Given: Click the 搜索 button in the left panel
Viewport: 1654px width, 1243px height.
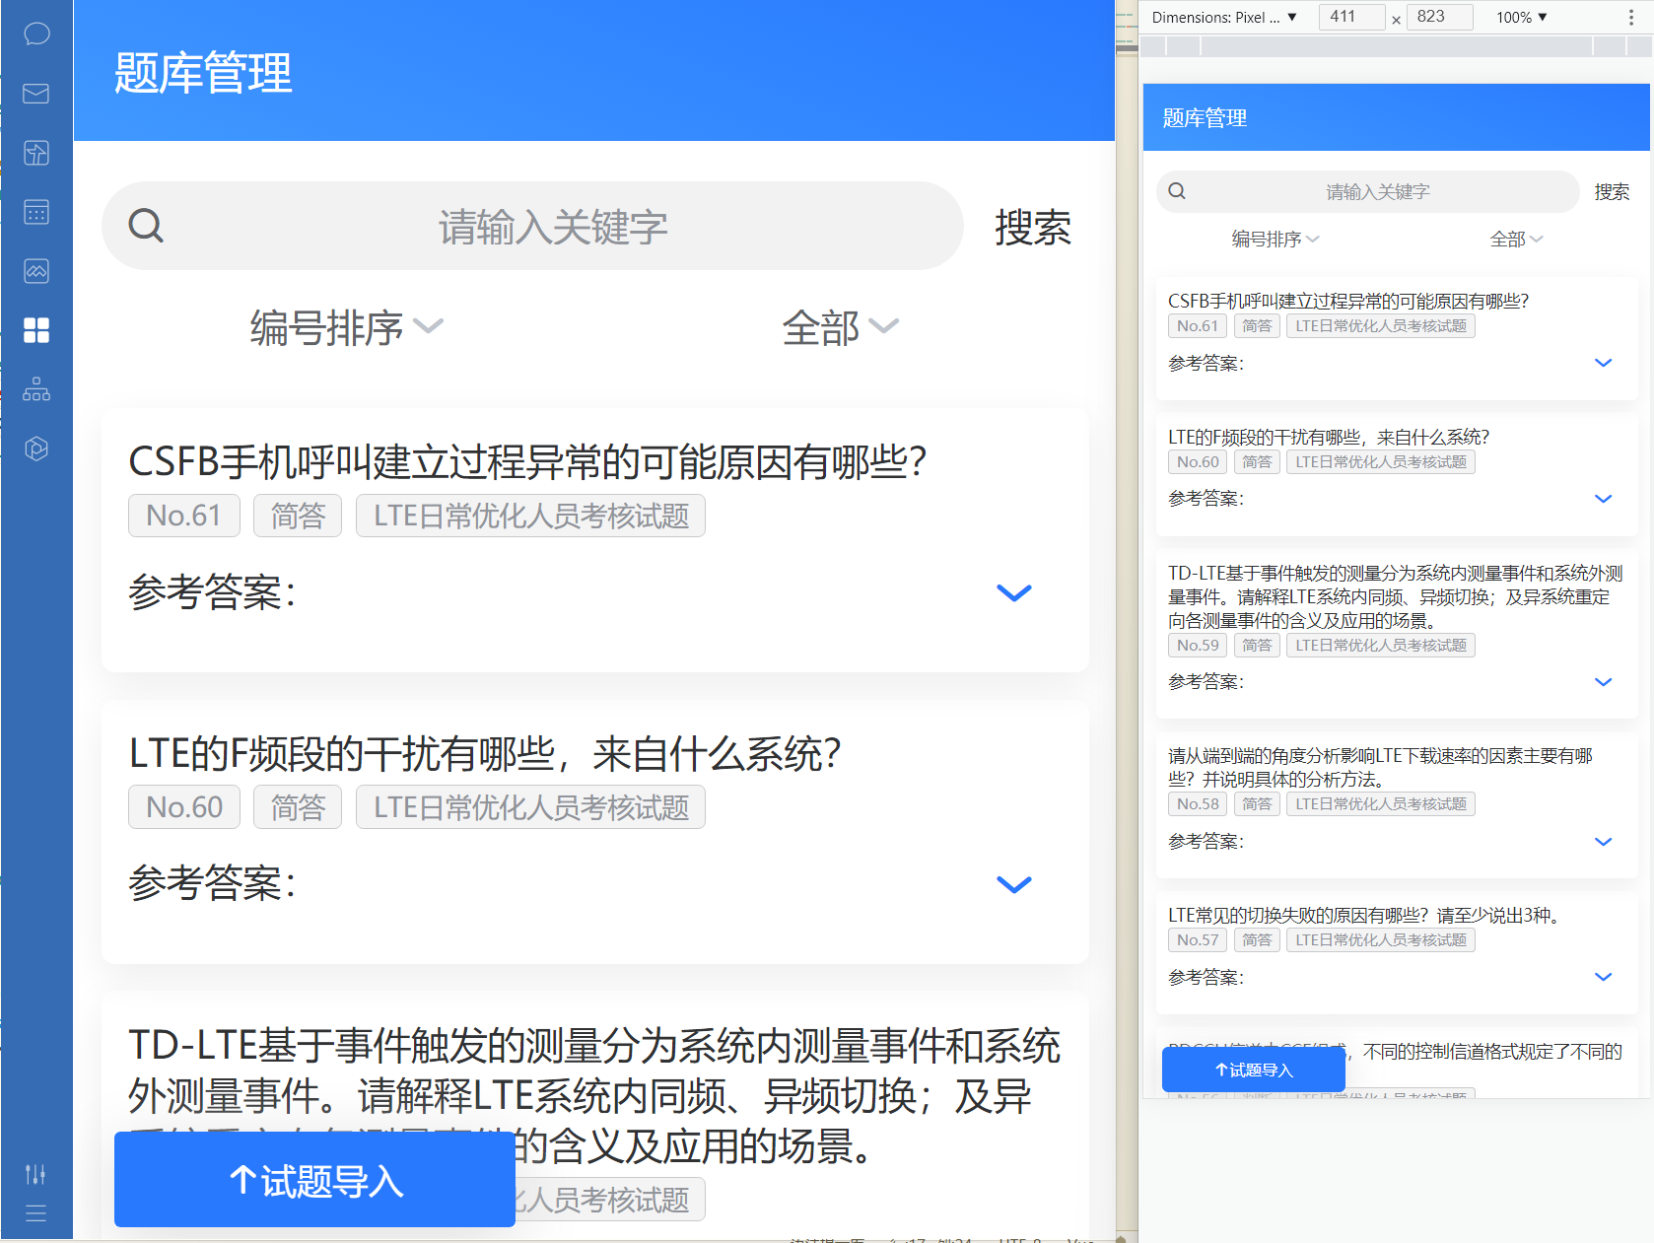Looking at the screenshot, I should [x=1032, y=228].
